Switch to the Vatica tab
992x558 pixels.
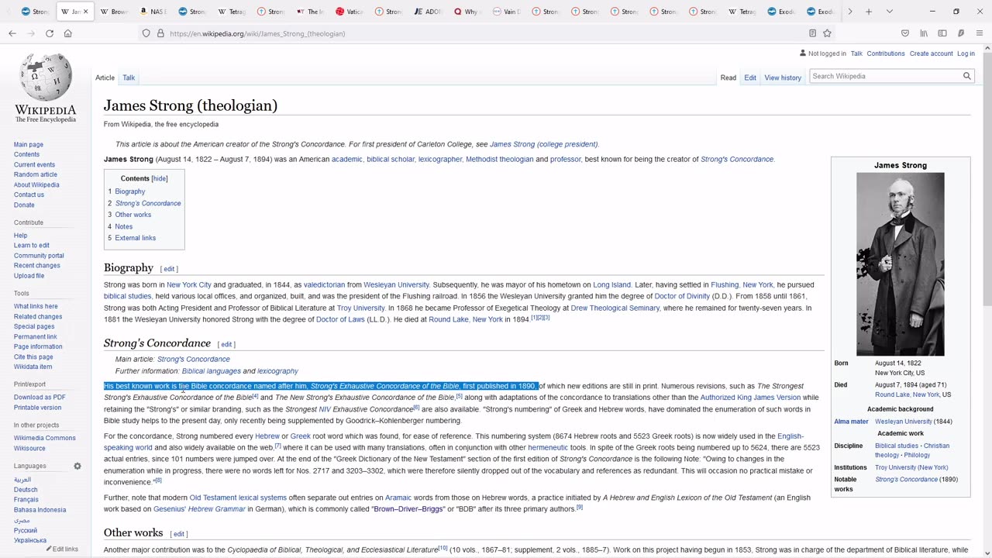tap(349, 12)
